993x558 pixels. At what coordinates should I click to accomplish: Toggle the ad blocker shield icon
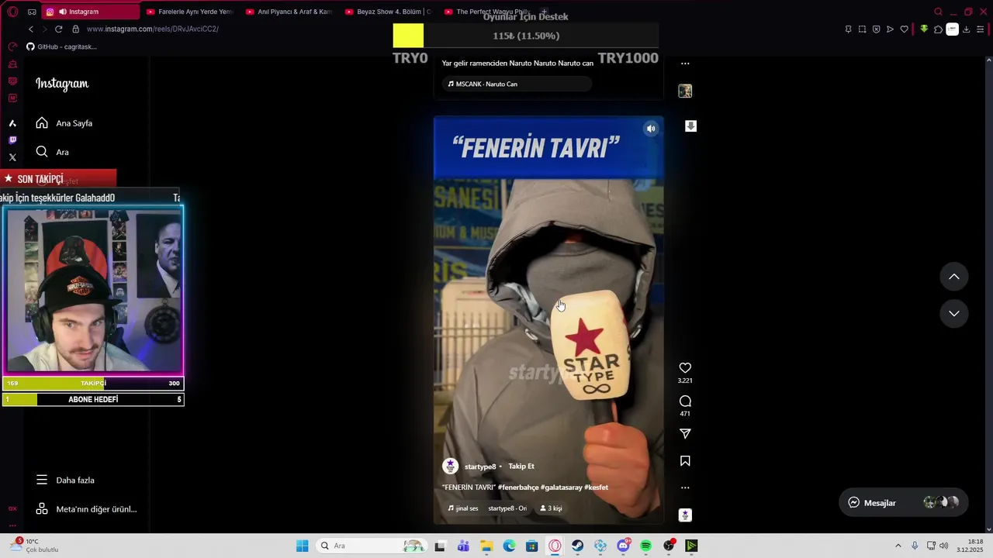tap(876, 29)
